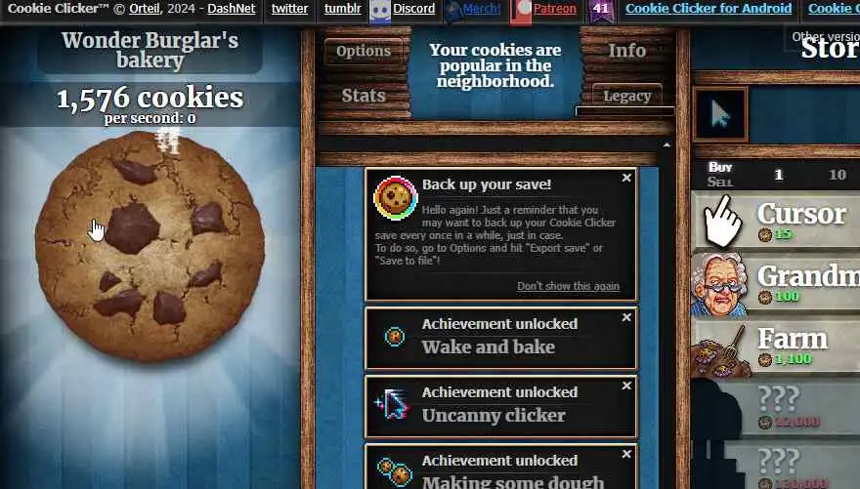Open the Stats panel

[364, 96]
